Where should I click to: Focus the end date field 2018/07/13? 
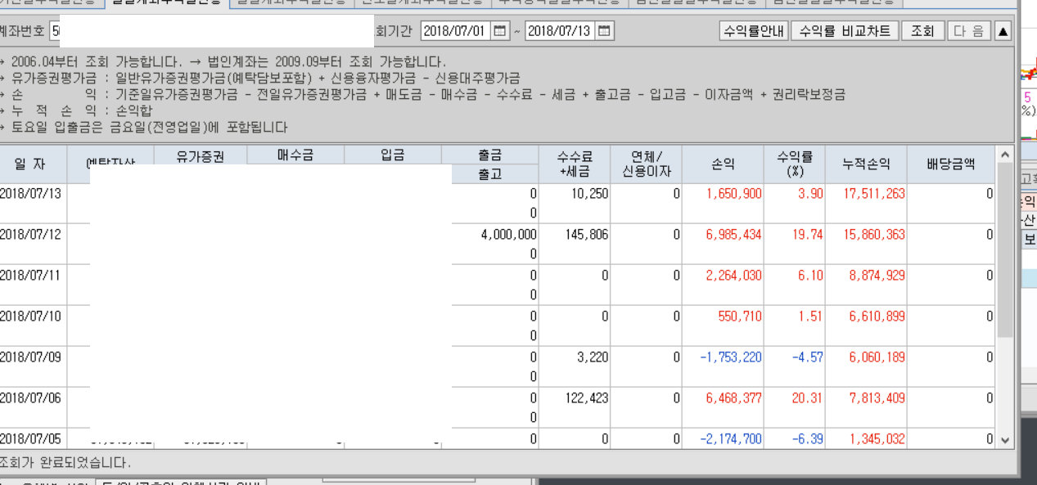coord(559,31)
